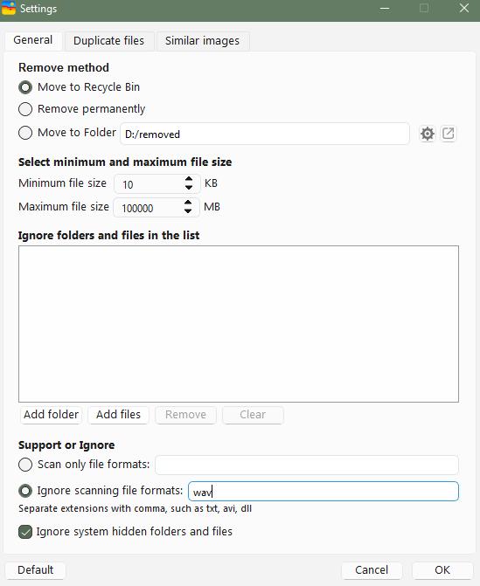Focus the D:/removed folder path field
480x586 pixels.
265,134
